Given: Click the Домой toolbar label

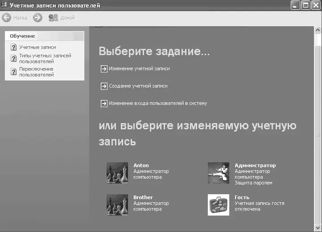Looking at the screenshot, I should 67,18.
